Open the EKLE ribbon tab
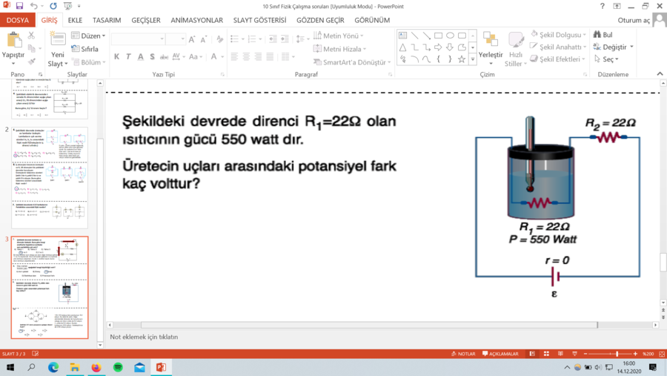The height and width of the screenshot is (376, 667). (75, 20)
